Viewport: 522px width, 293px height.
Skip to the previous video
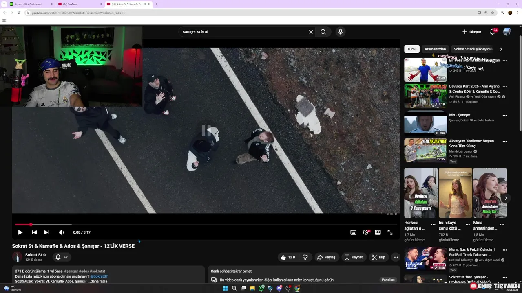tap(34, 232)
